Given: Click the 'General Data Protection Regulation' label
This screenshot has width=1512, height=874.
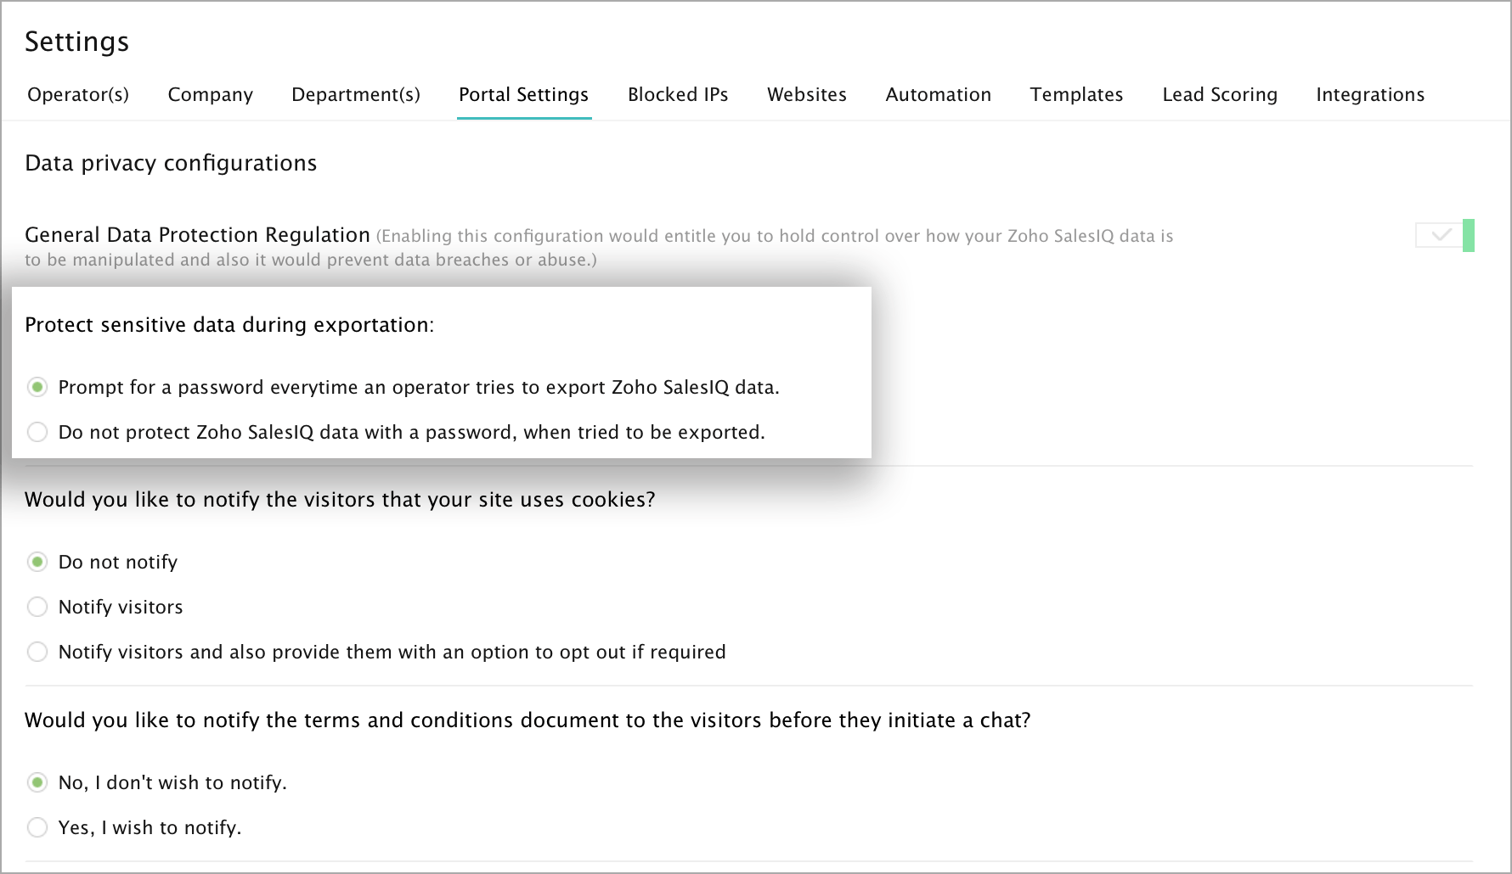Looking at the screenshot, I should tap(197, 235).
